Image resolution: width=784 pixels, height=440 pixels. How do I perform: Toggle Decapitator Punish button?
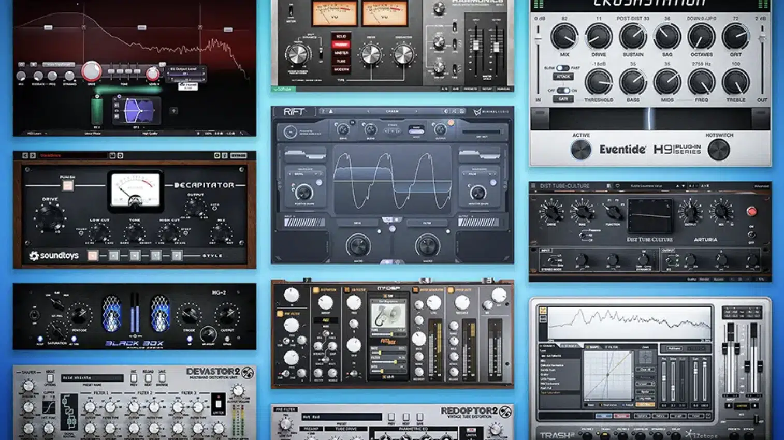click(x=67, y=185)
